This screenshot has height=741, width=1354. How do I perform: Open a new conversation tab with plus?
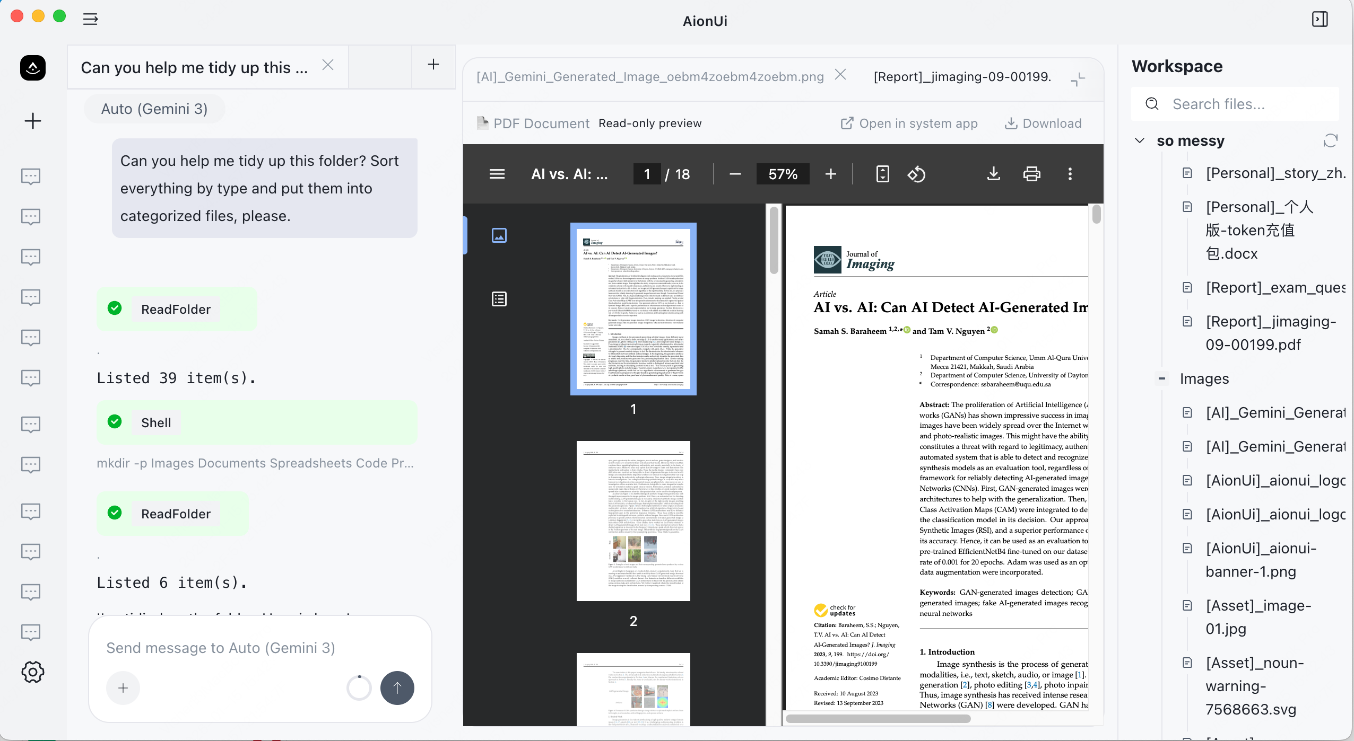pos(433,65)
